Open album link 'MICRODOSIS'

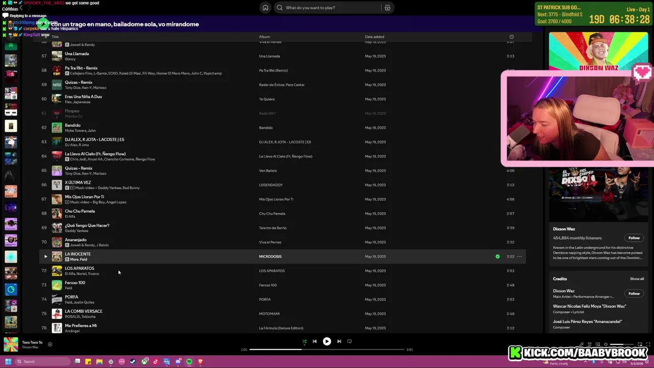tap(270, 257)
